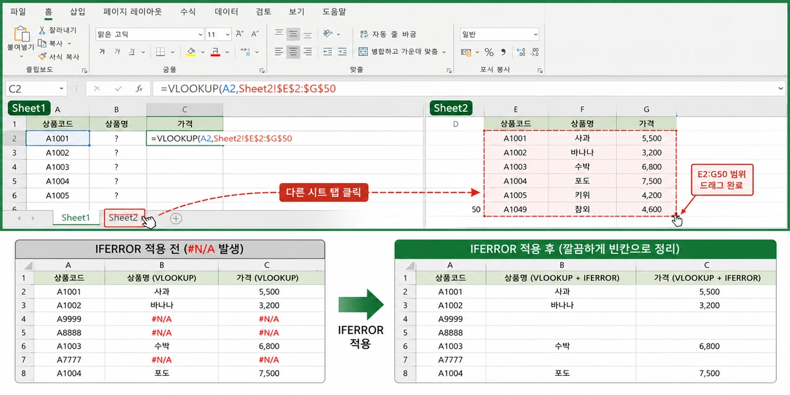
Task: Align cell text to the right
Action: click(307, 51)
